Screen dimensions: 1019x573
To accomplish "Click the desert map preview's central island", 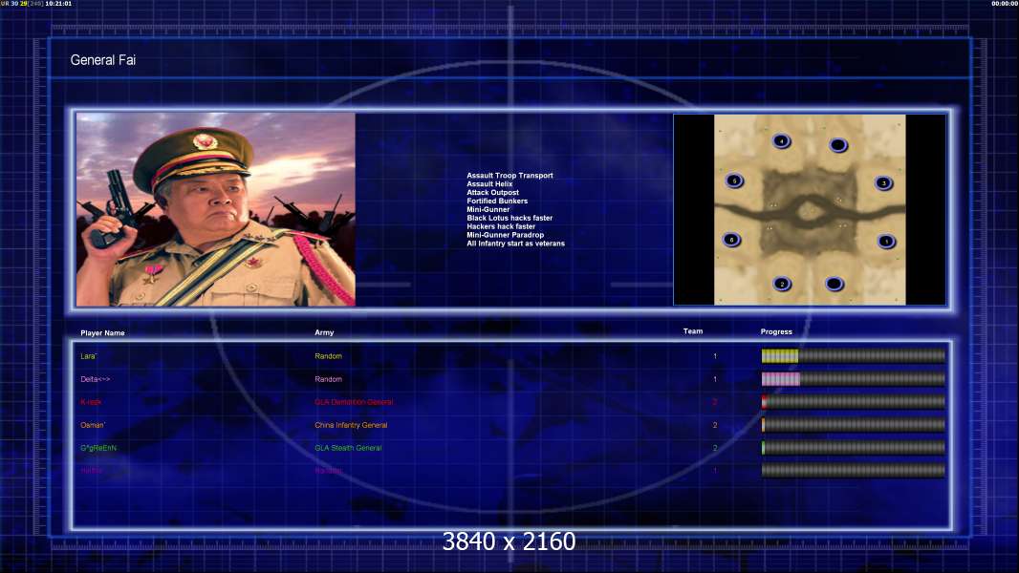I will pyautogui.click(x=809, y=210).
